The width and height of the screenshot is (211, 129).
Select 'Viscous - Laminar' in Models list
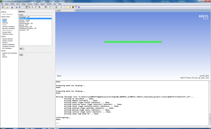pyautogui.click(x=36, y=20)
